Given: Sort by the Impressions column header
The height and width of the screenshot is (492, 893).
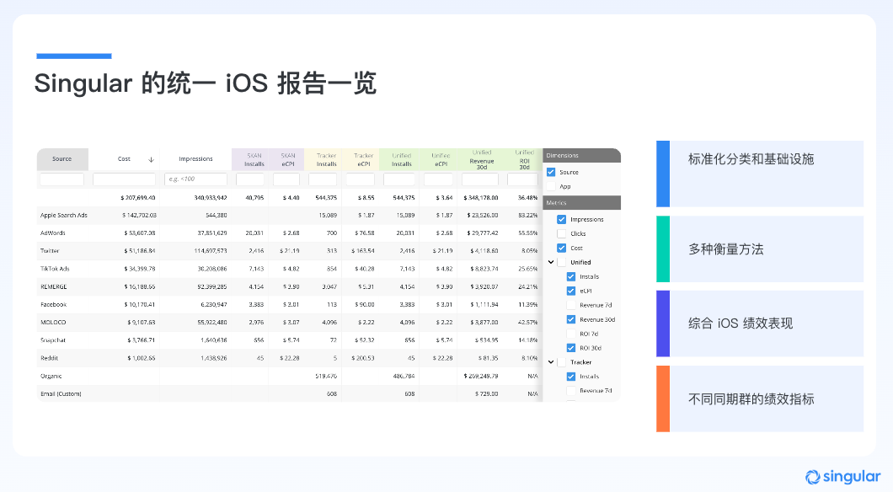Looking at the screenshot, I should [x=195, y=159].
